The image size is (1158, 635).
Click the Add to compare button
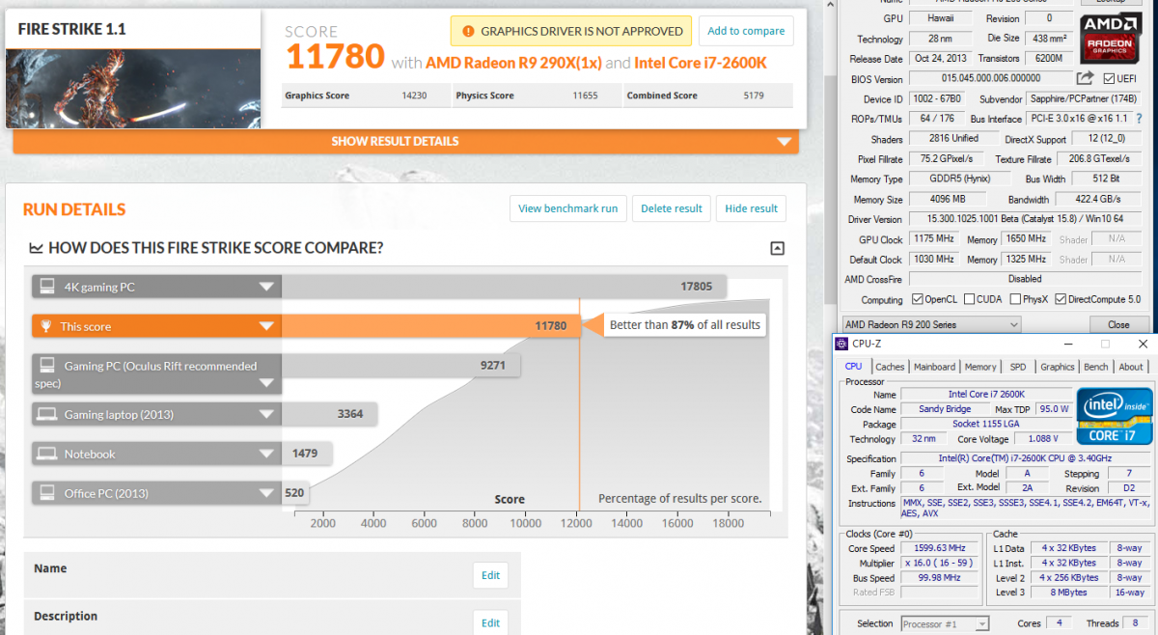(x=746, y=31)
